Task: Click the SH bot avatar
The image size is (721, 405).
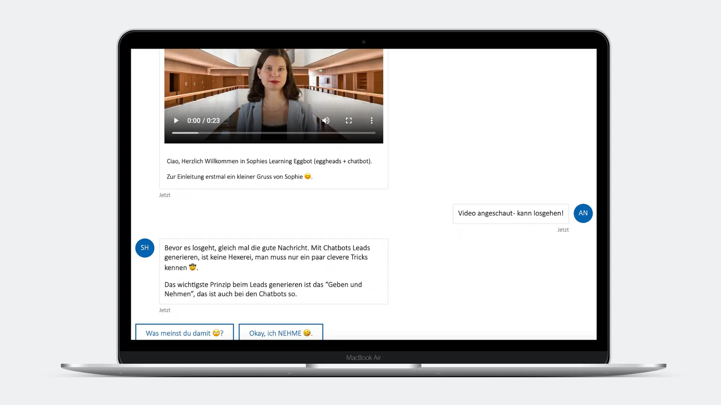Action: pyautogui.click(x=145, y=248)
